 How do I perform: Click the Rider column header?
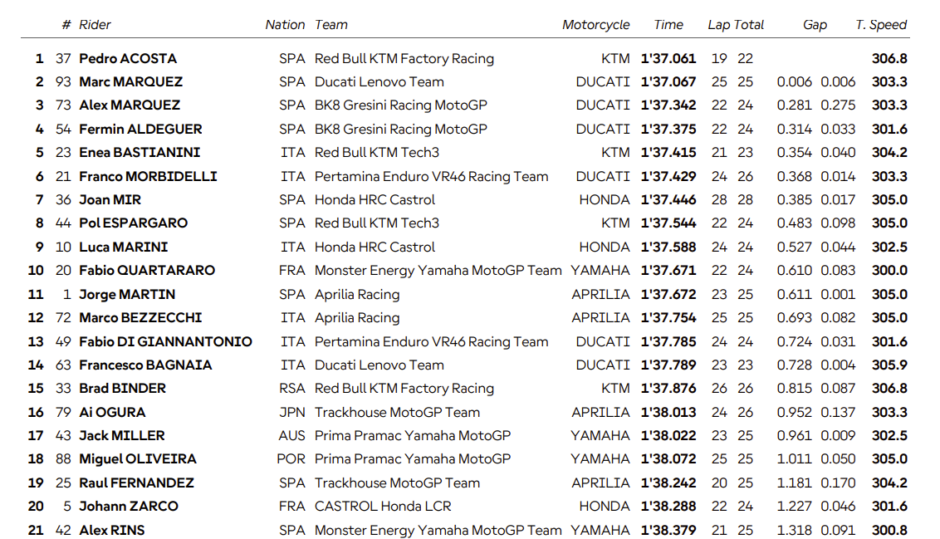[x=95, y=25]
